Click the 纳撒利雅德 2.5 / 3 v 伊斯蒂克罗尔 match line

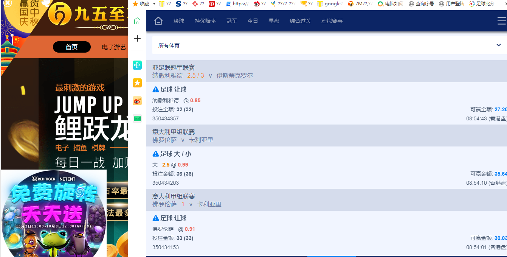pyautogui.click(x=203, y=75)
